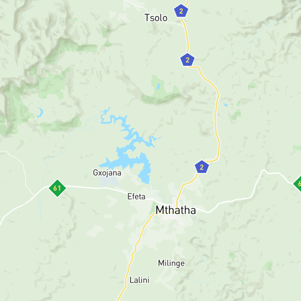Click the route 2 shield beside Tsolo
Screen dimensions: 301x301
181,11
